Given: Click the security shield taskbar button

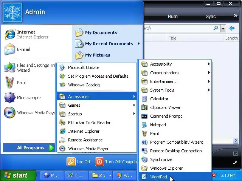Looking at the screenshot, I should [x=125, y=175].
